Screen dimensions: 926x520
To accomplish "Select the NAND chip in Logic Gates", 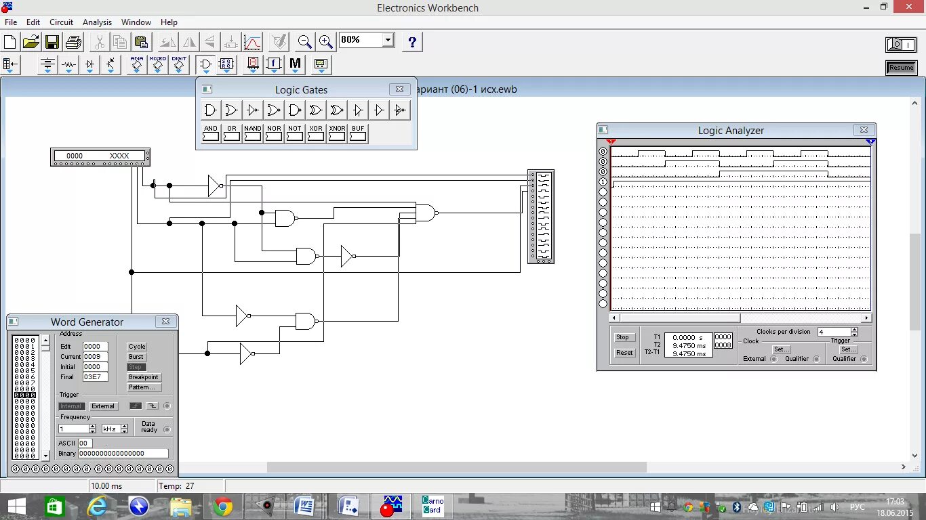I will pos(253,133).
